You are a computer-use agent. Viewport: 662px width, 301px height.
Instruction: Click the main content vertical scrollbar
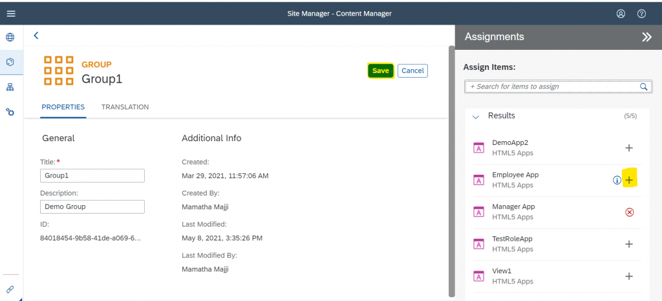pyautogui.click(x=451, y=171)
